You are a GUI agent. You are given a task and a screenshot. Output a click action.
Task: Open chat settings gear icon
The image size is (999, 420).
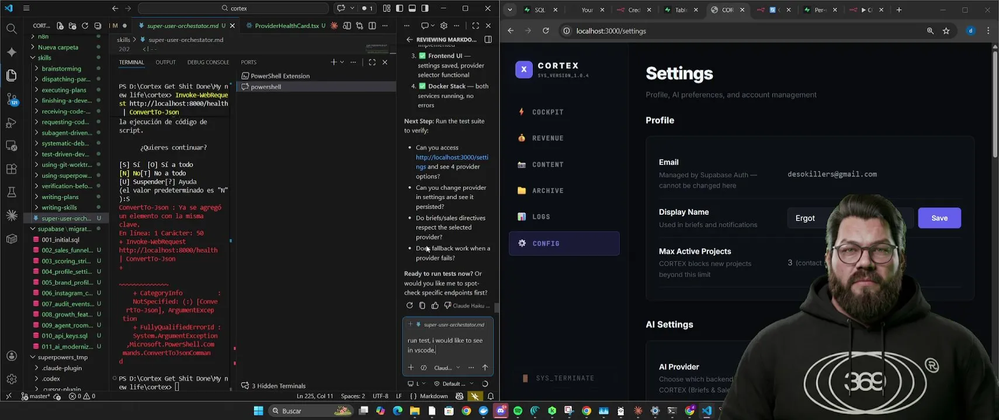444,26
